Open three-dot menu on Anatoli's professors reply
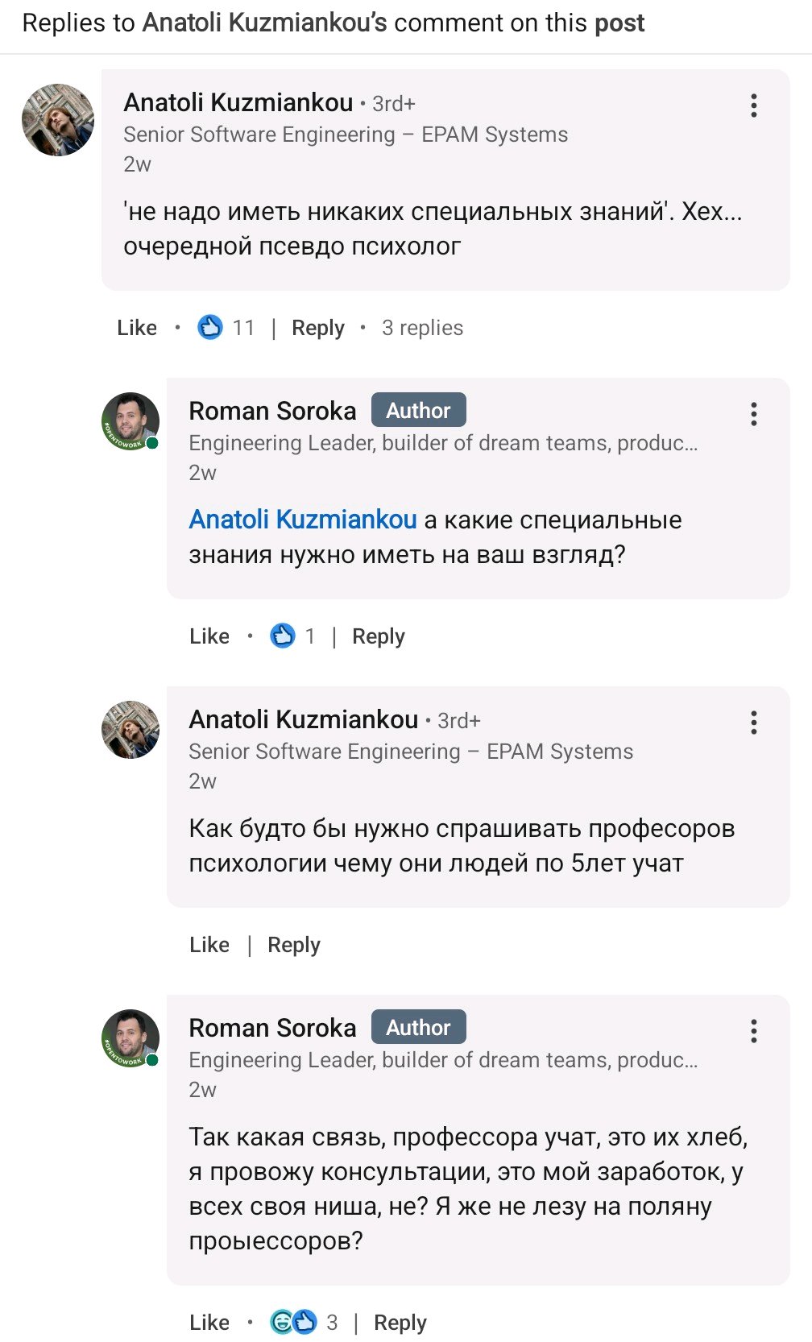 click(753, 723)
